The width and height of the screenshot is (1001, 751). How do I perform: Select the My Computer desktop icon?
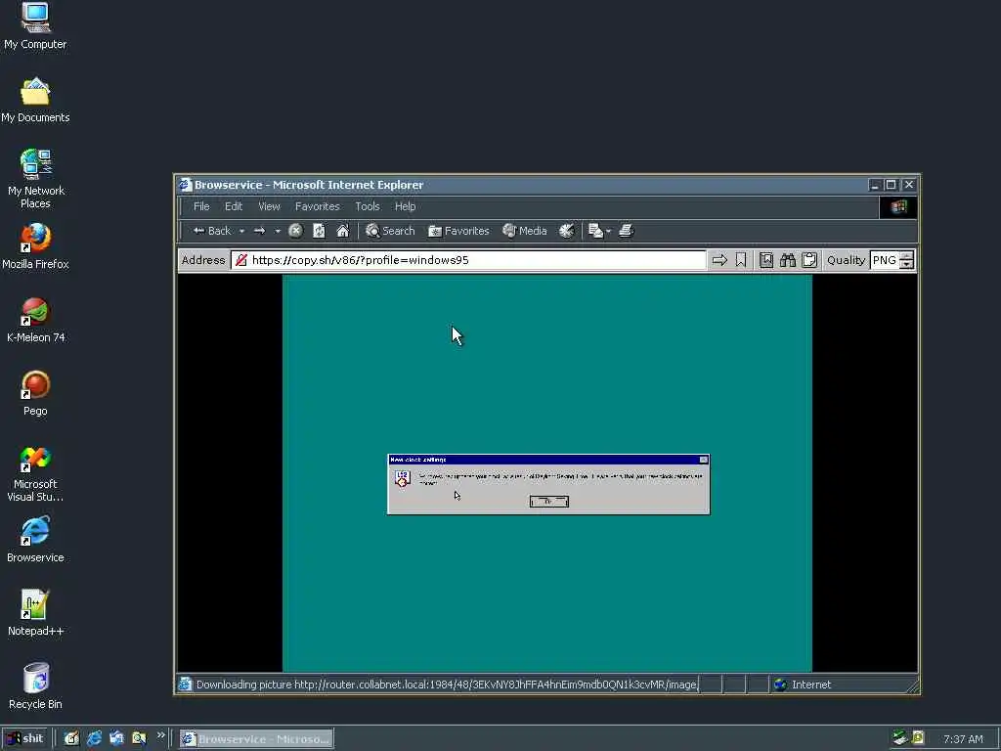(35, 26)
